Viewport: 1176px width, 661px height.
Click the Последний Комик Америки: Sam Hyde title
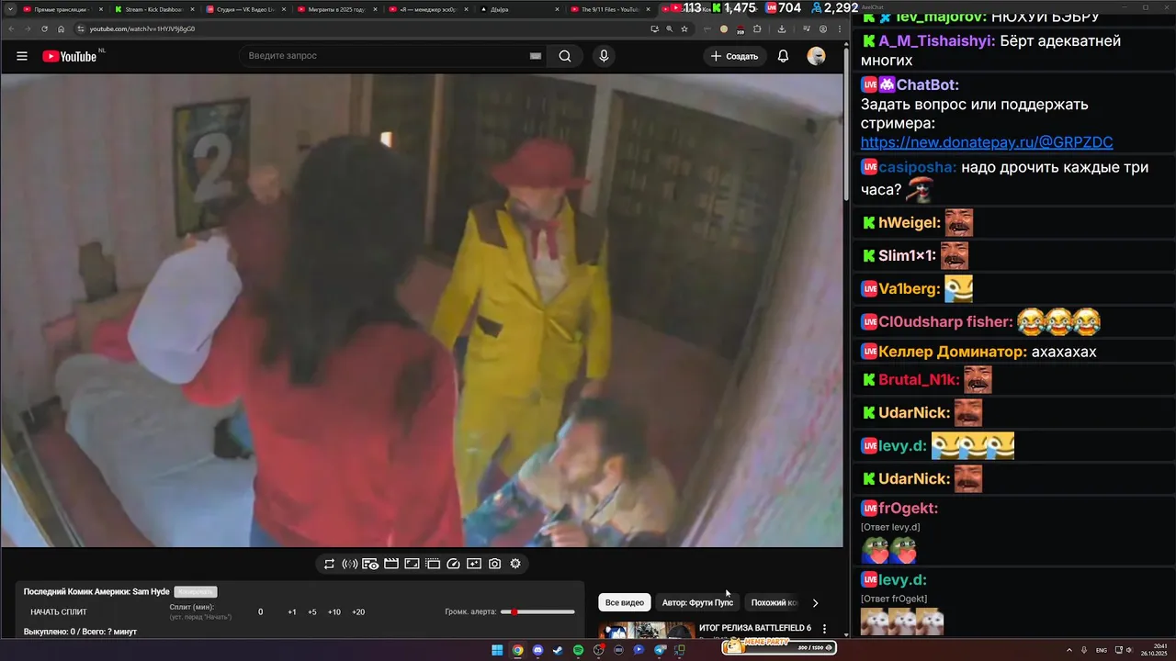[x=96, y=592]
